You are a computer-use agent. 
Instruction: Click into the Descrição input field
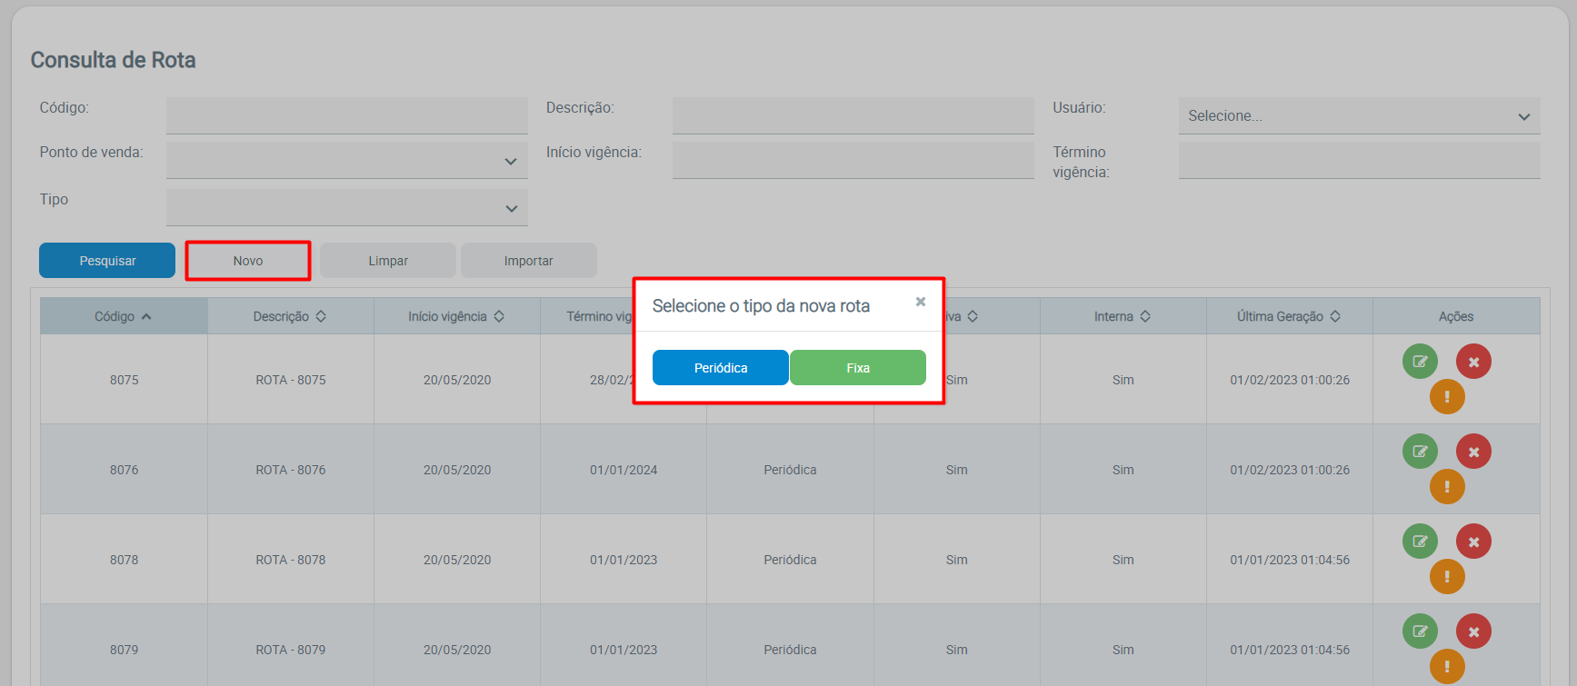[853, 116]
